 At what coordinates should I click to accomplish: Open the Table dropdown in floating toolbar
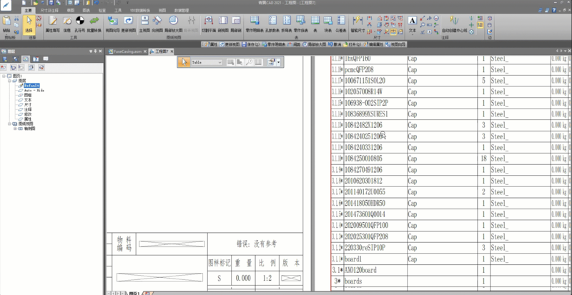pos(221,62)
